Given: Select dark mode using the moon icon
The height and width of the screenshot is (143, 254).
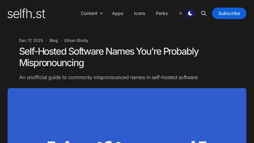Looking at the screenshot, I should pos(190,13).
